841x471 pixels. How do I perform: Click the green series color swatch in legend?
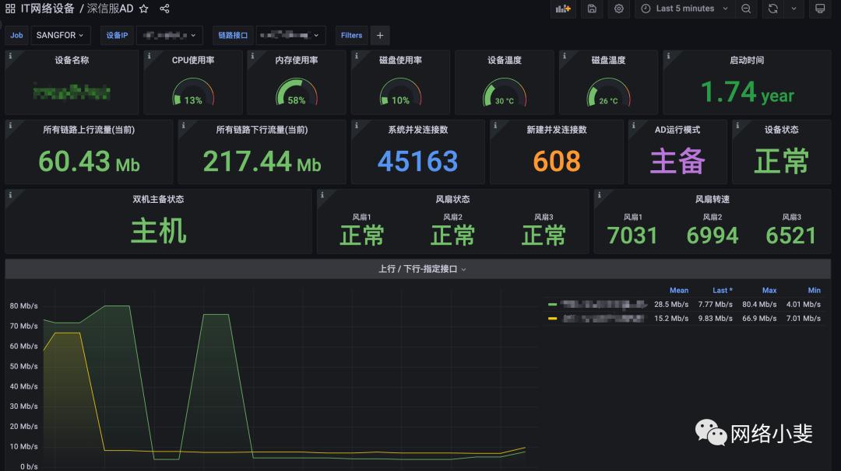point(551,304)
